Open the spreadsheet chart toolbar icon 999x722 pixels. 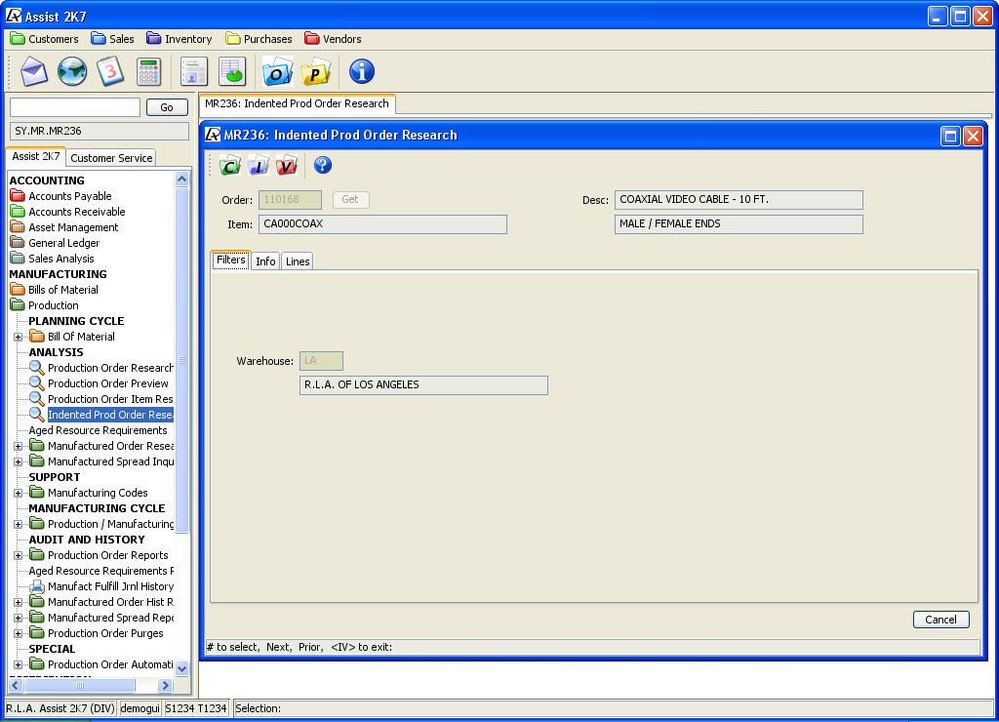pyautogui.click(x=232, y=71)
